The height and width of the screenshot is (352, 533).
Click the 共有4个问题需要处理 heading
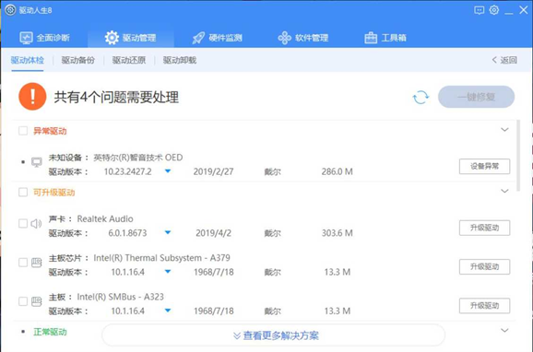116,97
